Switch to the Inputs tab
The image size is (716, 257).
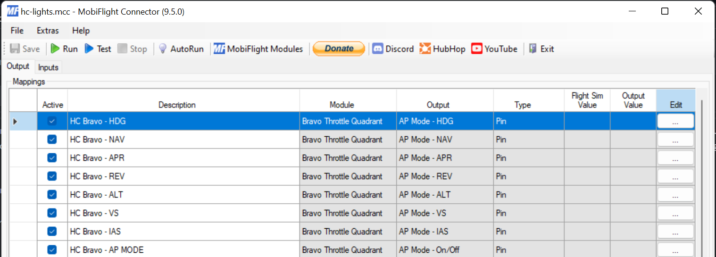click(x=48, y=67)
